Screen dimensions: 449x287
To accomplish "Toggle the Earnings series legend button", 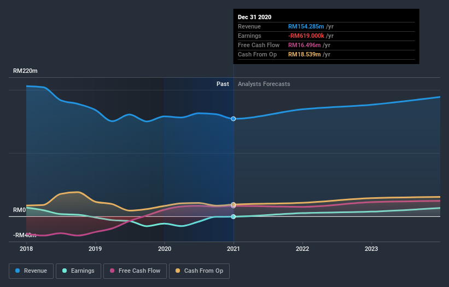I will tap(78, 271).
